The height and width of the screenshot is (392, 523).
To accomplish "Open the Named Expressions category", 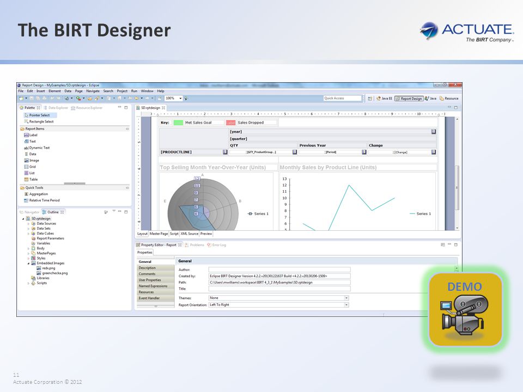I will coord(155,286).
